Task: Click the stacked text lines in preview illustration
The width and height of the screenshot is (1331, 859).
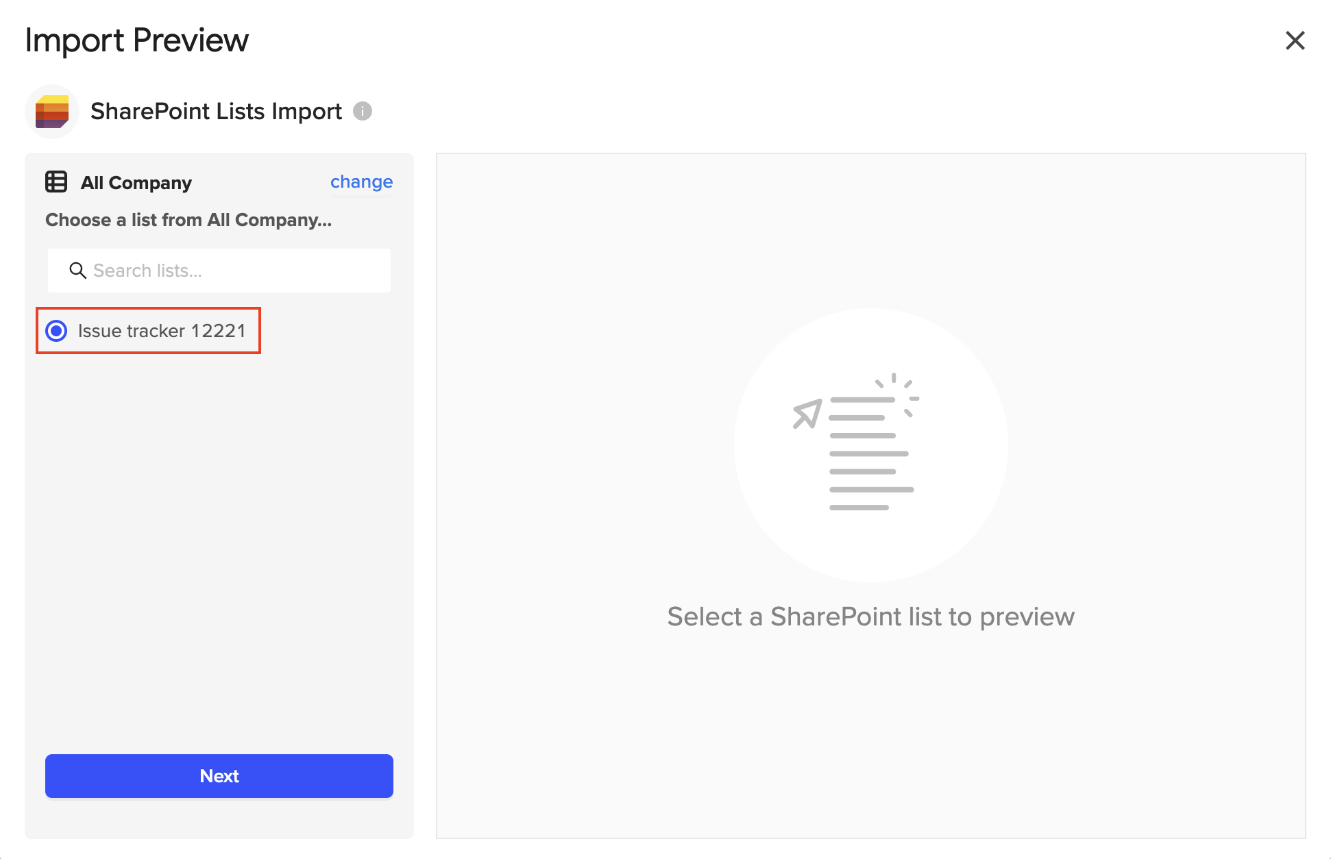Action: 869,453
